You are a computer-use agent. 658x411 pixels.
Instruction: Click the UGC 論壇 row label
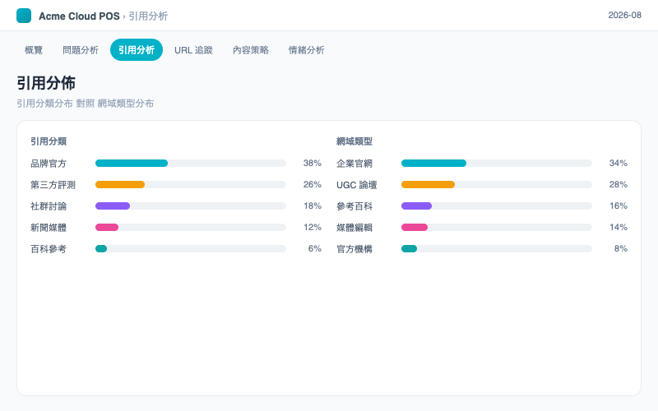tap(357, 185)
